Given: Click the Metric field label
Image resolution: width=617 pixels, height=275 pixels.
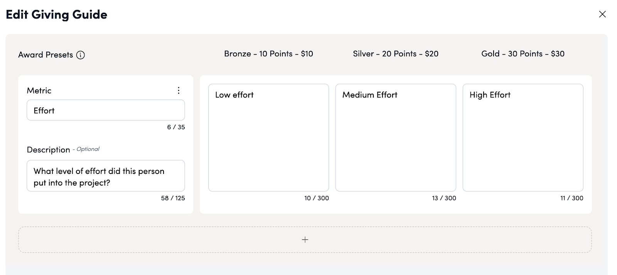Looking at the screenshot, I should tap(39, 91).
